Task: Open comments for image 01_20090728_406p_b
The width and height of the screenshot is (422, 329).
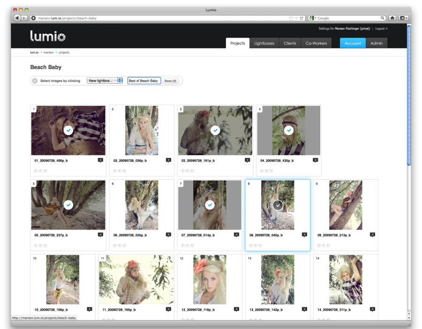Action: pyautogui.click(x=100, y=161)
